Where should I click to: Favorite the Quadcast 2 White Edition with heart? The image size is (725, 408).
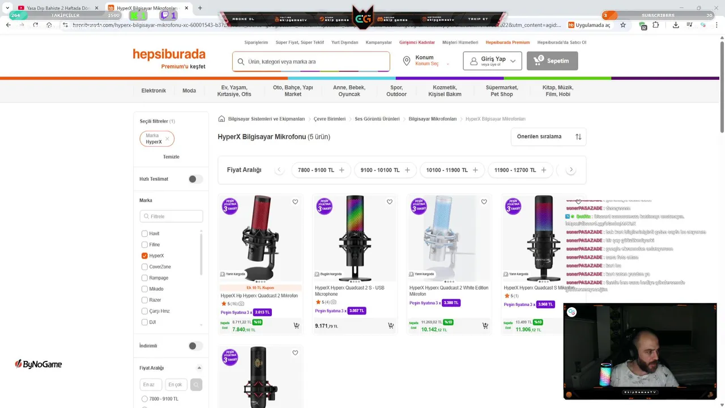coord(484,202)
